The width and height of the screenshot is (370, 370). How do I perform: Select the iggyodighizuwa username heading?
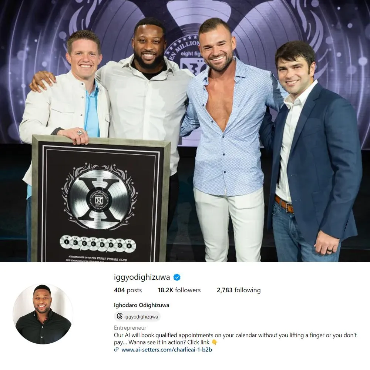point(142,277)
